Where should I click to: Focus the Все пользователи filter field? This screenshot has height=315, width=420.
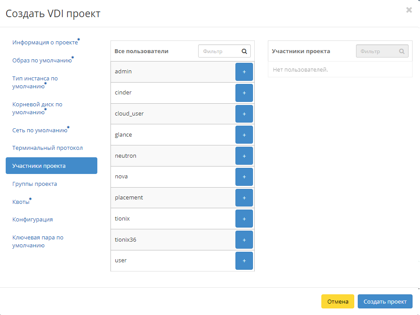tap(220, 51)
